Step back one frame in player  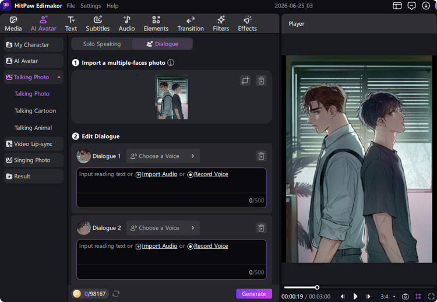click(343, 296)
